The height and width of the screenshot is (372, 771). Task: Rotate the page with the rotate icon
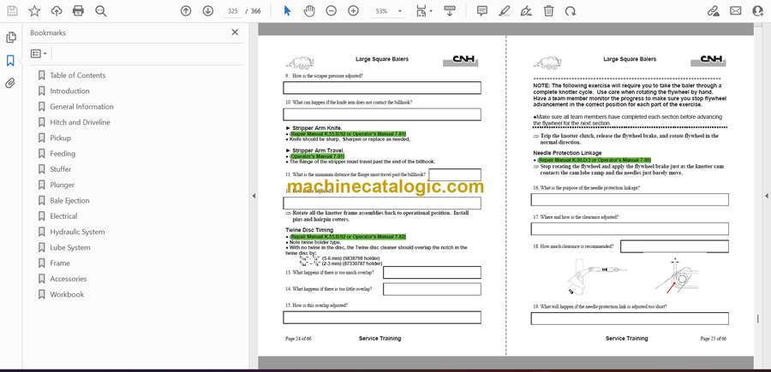pyautogui.click(x=571, y=11)
